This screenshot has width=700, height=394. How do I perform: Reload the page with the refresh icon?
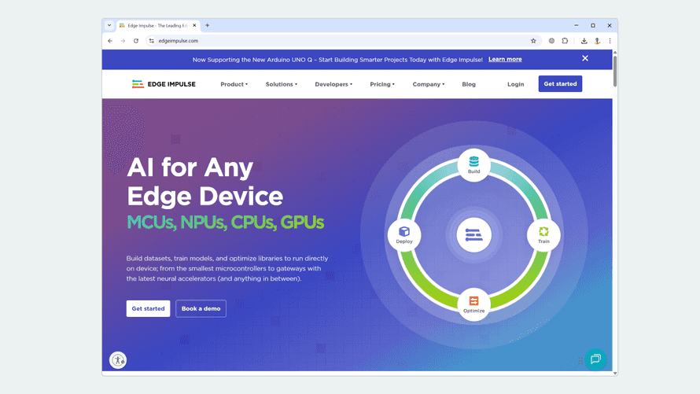pos(136,41)
